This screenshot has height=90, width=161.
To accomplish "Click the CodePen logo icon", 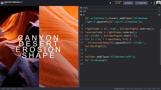I will [x=2, y=3].
